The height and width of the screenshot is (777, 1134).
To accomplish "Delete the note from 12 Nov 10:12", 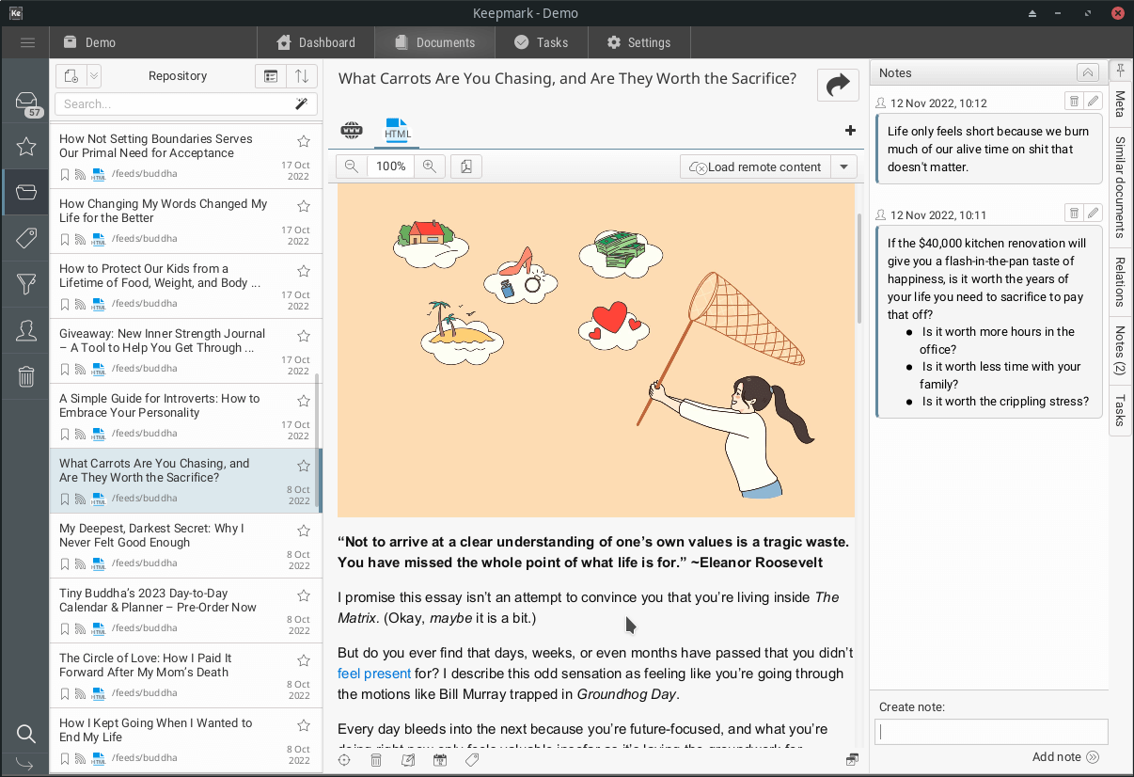I will click(x=1074, y=102).
